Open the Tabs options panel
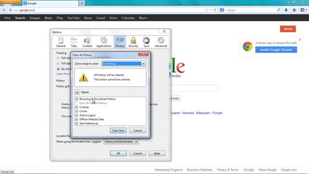Screen dimensions: 309x174 tap(74, 42)
